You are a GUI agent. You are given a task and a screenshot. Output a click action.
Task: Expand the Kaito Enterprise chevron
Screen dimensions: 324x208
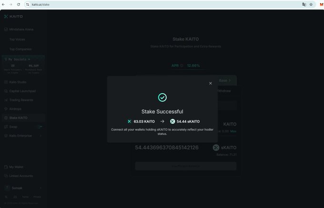click(x=40, y=136)
